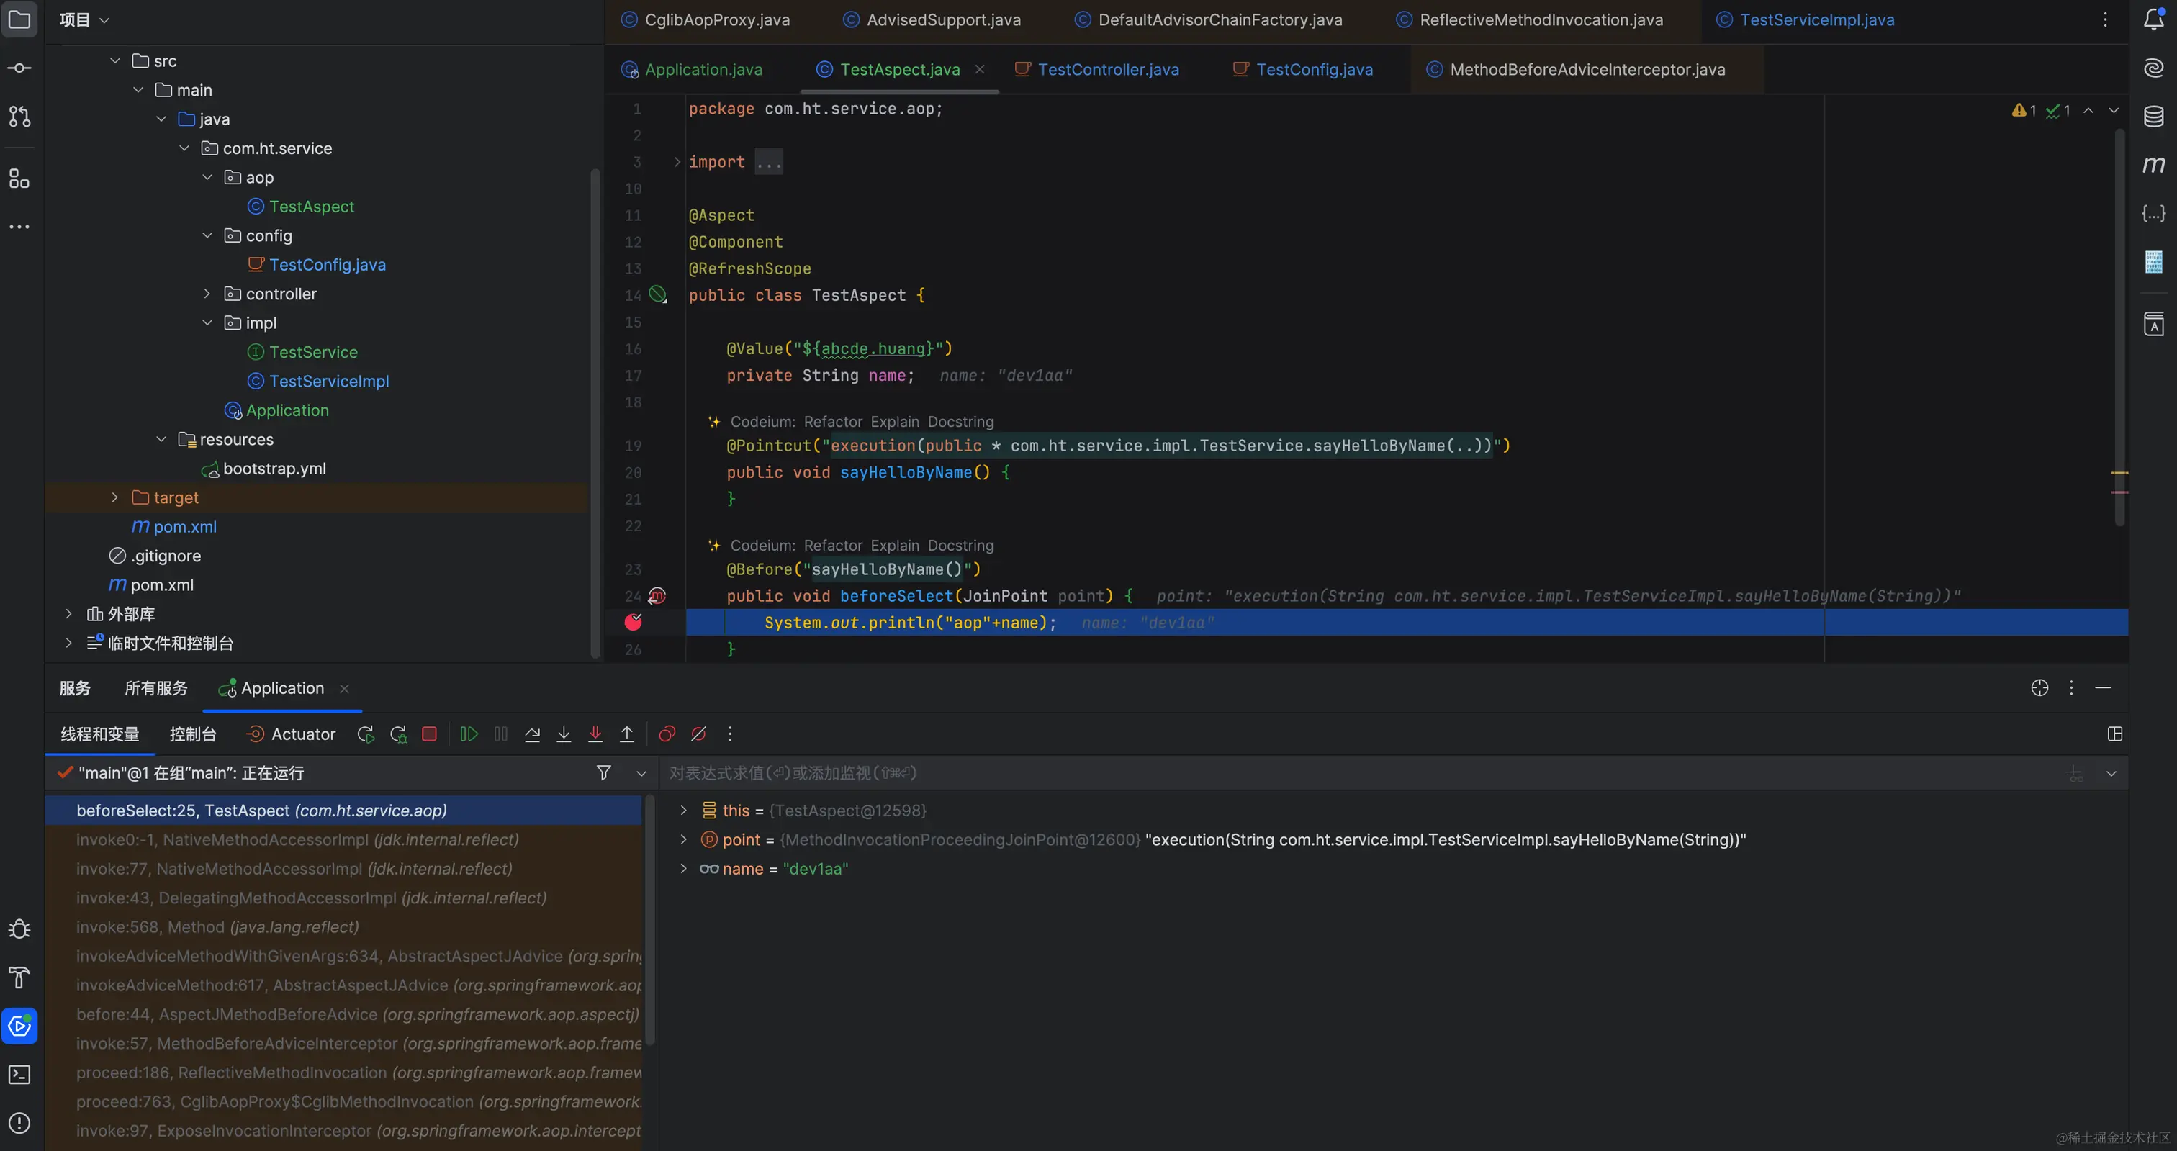Open the Debug bug icon in left sidebar
Image resolution: width=2177 pixels, height=1151 pixels.
click(19, 929)
